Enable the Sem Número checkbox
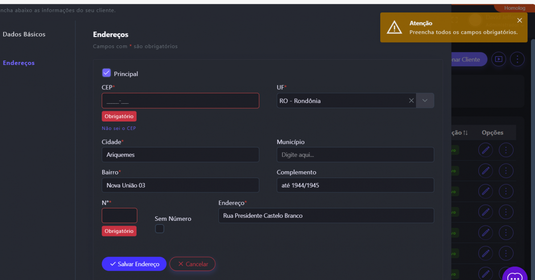This screenshot has width=535, height=280. [160, 229]
